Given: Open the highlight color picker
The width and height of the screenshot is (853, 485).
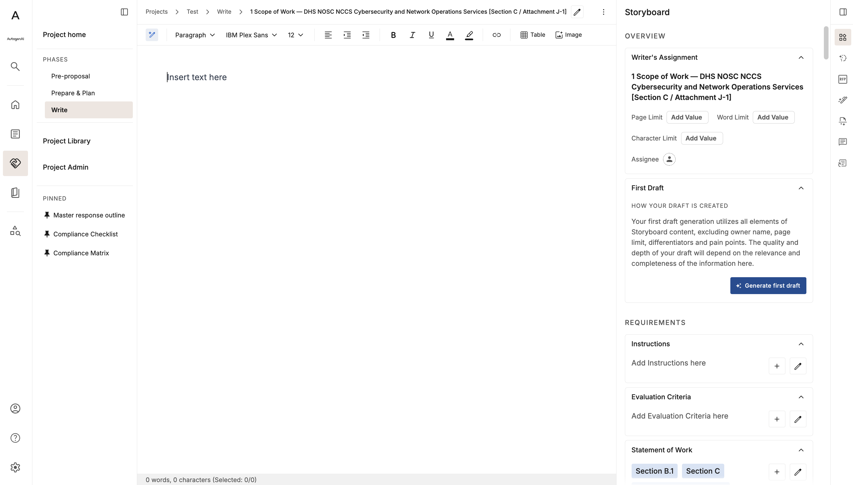Looking at the screenshot, I should pos(469,35).
